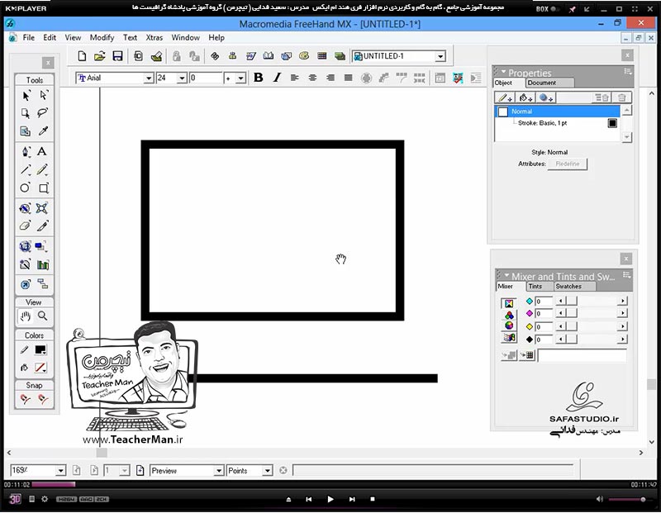Skip to next track in KMPlayer
The height and width of the screenshot is (513, 661).
coord(352,499)
